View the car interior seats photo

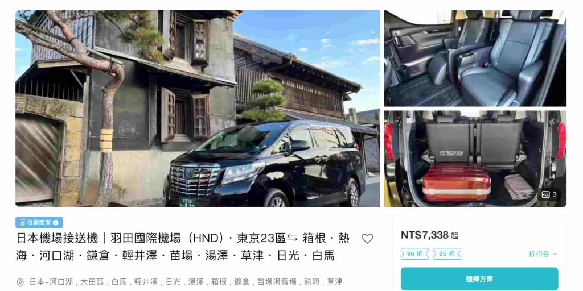point(475,59)
